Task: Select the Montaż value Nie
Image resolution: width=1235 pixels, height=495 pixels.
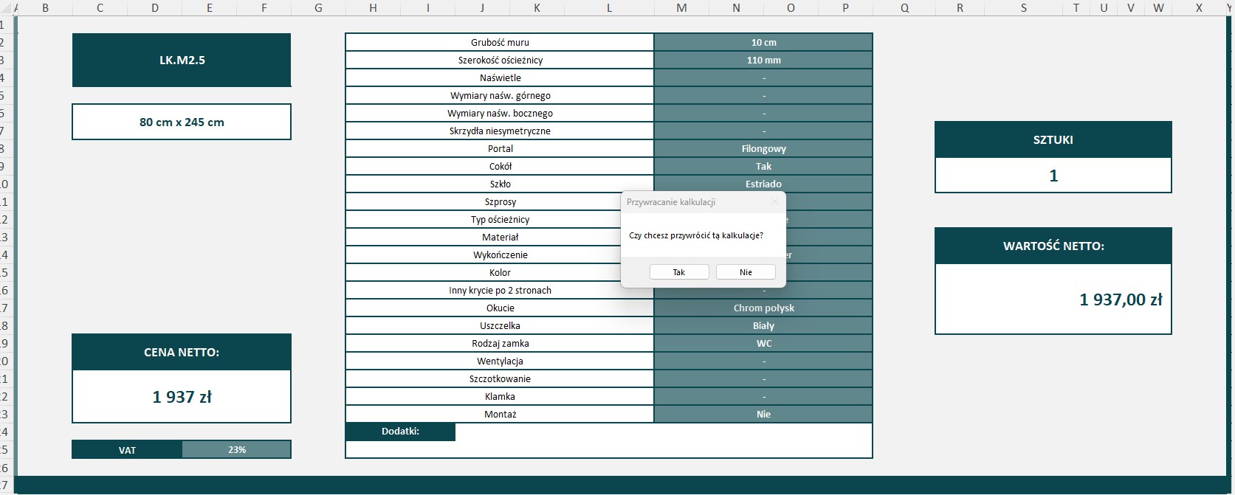Action: [763, 414]
